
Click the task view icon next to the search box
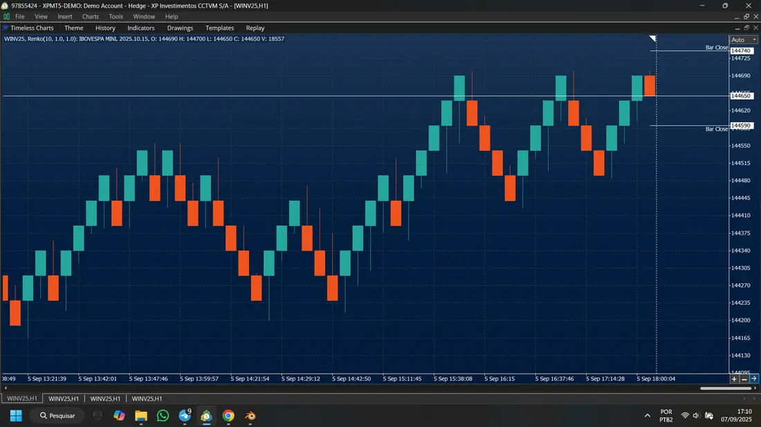point(98,415)
